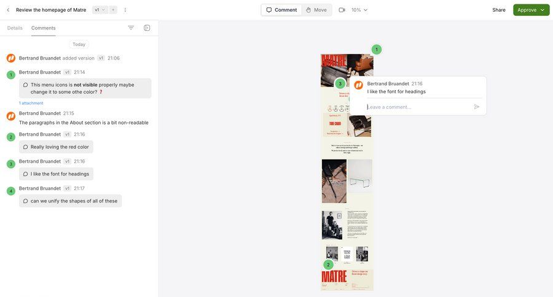553x297 pixels.
Task: Open the three-dot more options menu
Action: (x=125, y=10)
